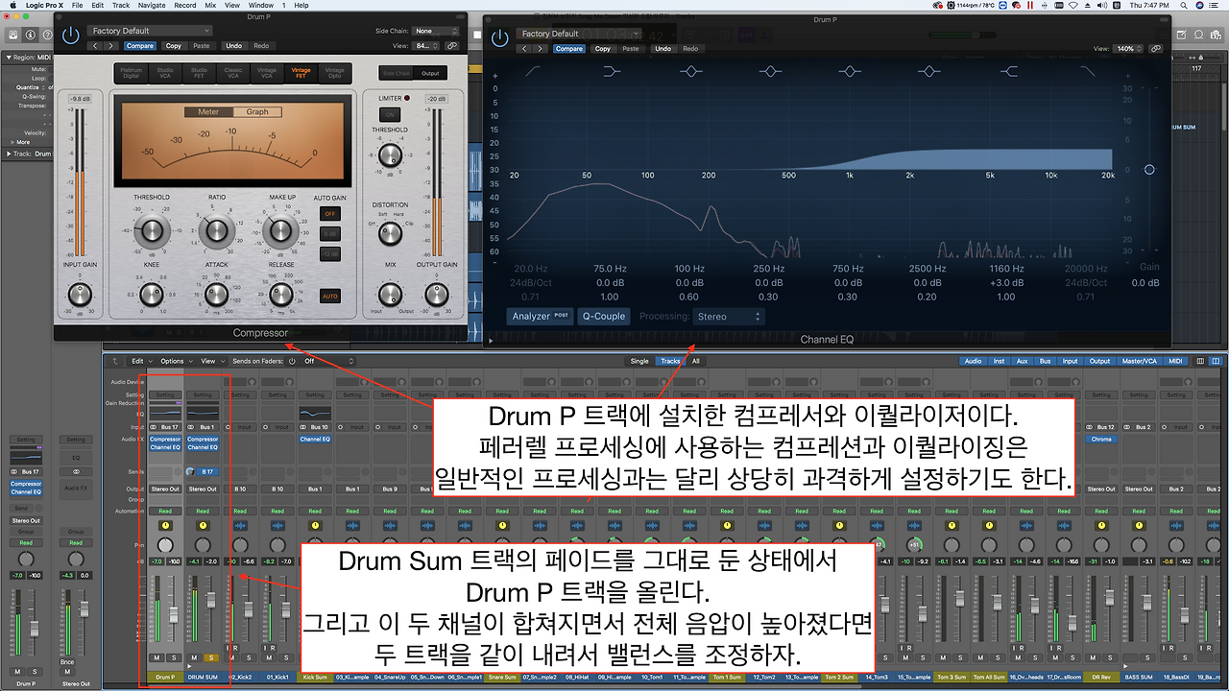Switch compressor display to Meter
The image size is (1229, 691).
coord(208,111)
